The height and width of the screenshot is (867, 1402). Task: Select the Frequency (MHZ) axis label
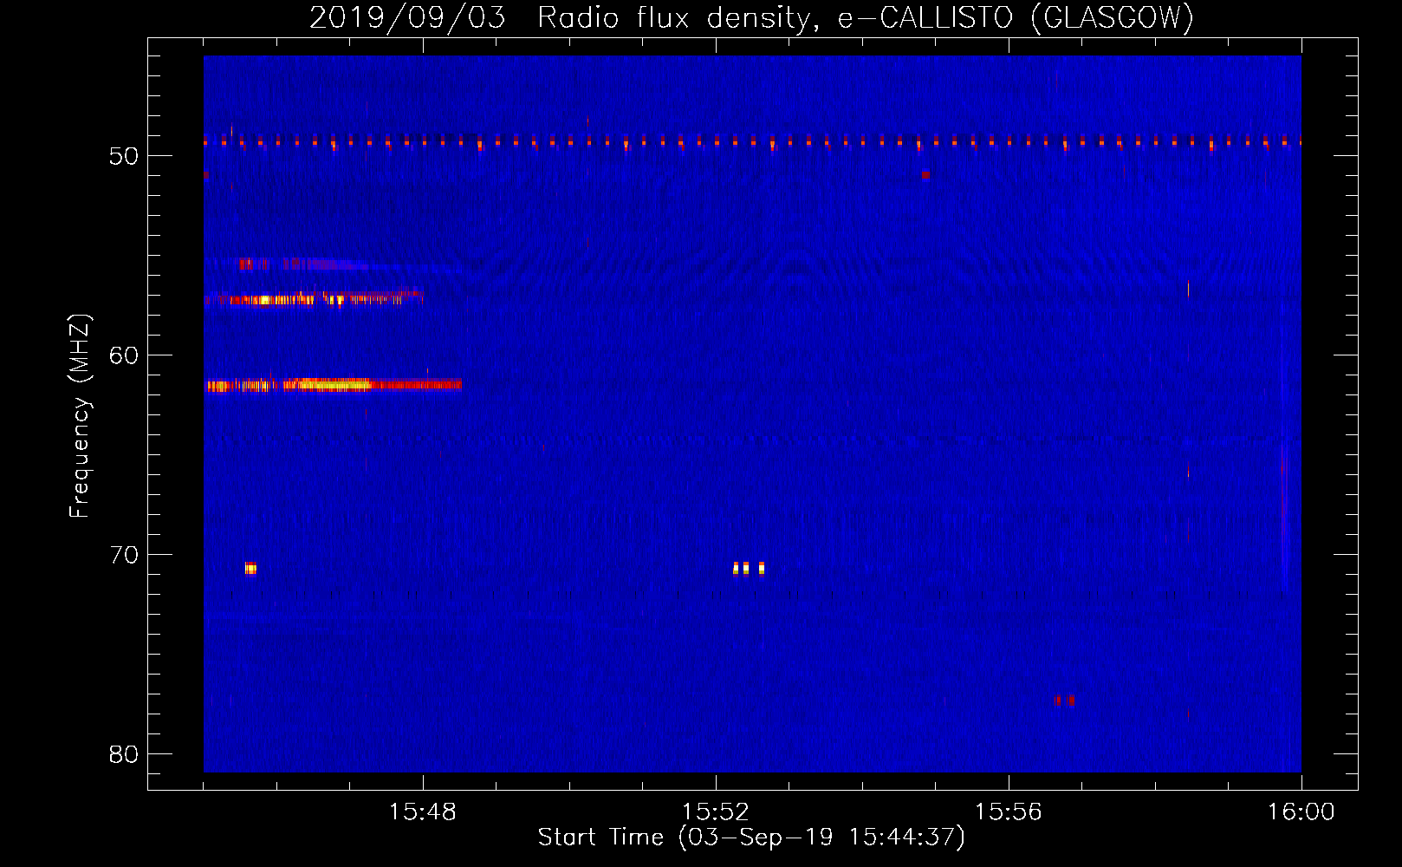[x=80, y=416]
